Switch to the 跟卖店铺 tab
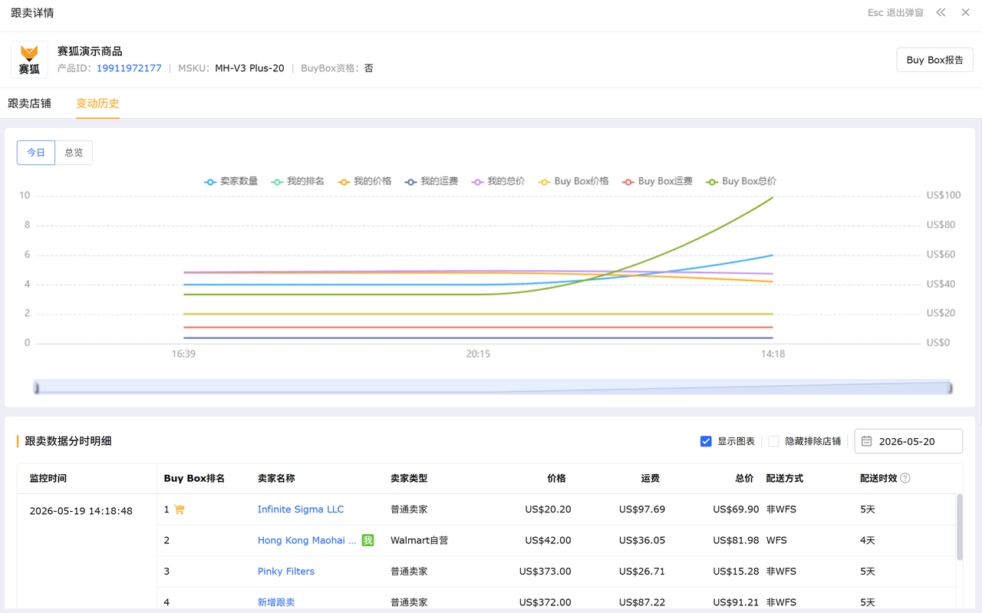The image size is (982, 613). pyautogui.click(x=29, y=104)
